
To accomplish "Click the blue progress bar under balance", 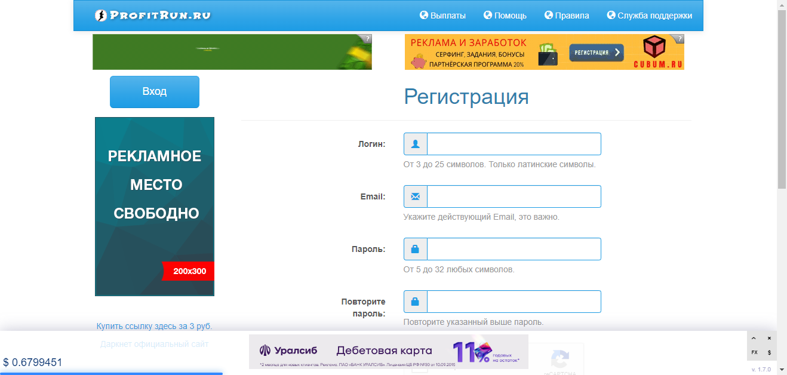I will click(x=111, y=373).
